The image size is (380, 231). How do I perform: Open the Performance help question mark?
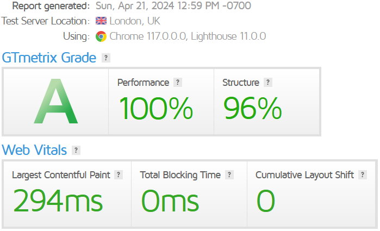pyautogui.click(x=177, y=83)
